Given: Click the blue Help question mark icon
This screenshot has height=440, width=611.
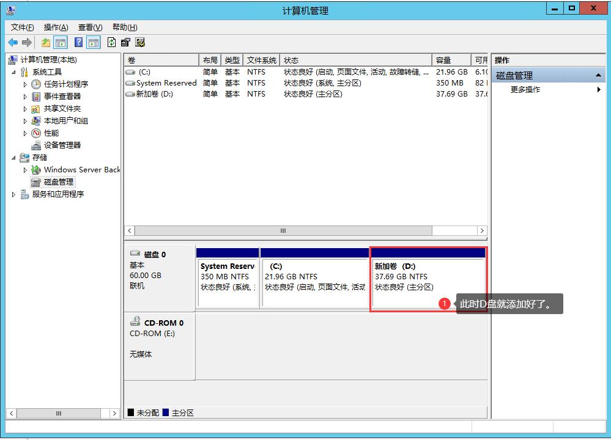Looking at the screenshot, I should [78, 42].
